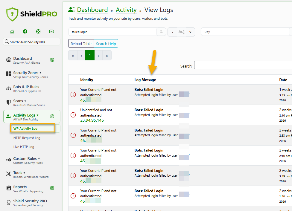Open Activity Logs settings gear

[52, 116]
